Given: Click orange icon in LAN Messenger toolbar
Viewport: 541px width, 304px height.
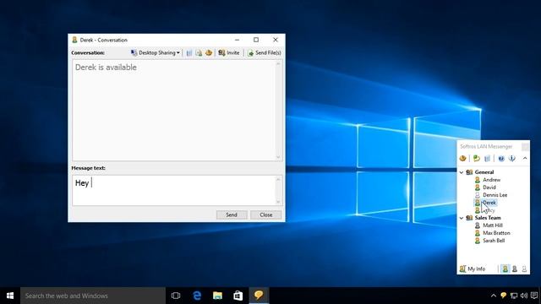Looking at the screenshot, I should pyautogui.click(x=463, y=158).
